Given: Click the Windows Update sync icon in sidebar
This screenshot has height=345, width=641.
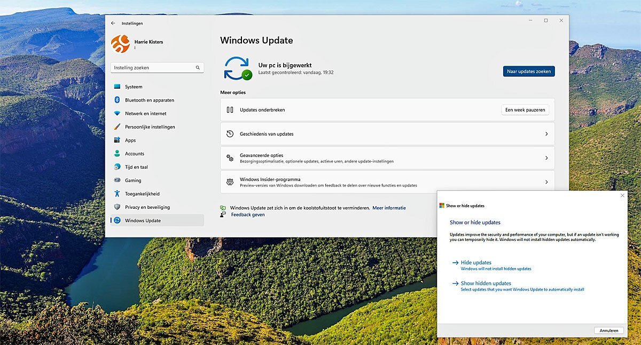Looking at the screenshot, I should [117, 220].
